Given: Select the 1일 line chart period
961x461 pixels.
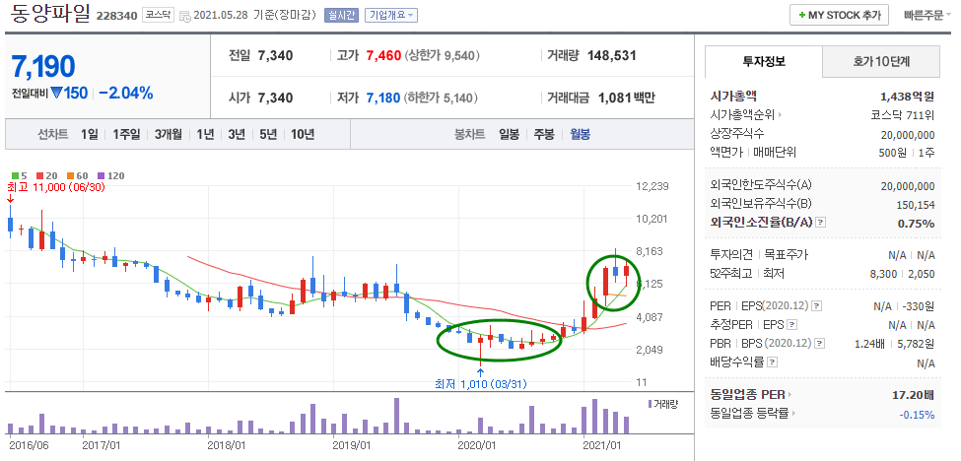Looking at the screenshot, I should [x=89, y=134].
